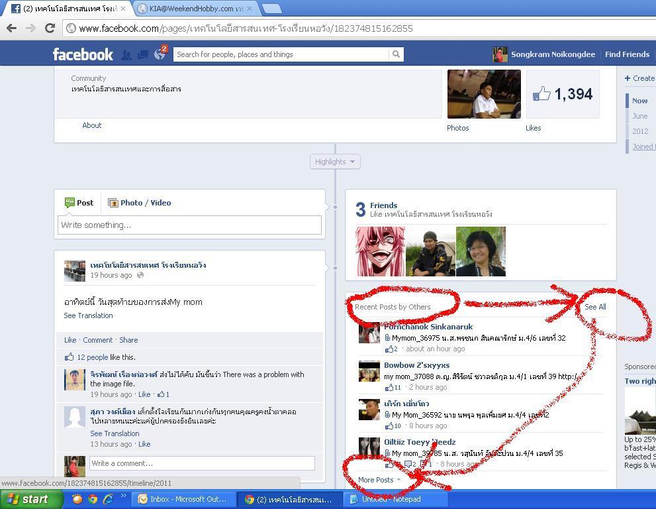Launch Chrome from the quick launch bar
The width and height of the screenshot is (656, 509).
pyautogui.click(x=93, y=499)
